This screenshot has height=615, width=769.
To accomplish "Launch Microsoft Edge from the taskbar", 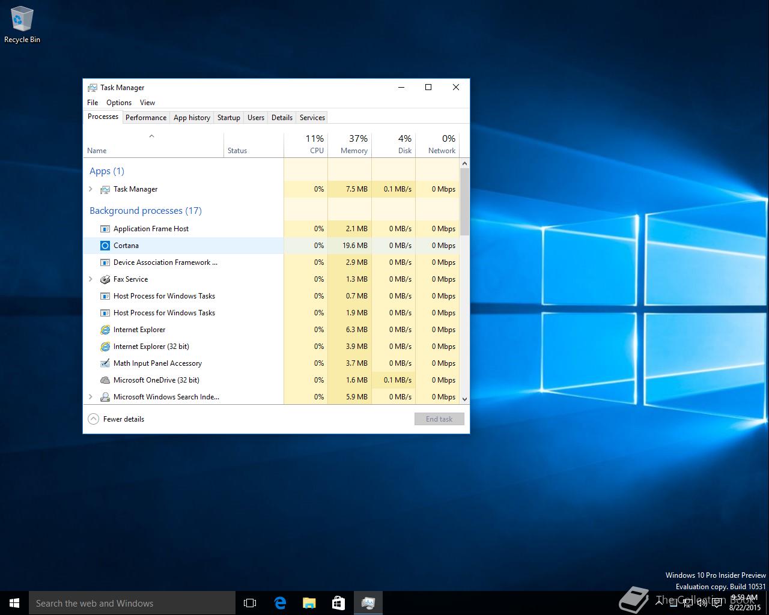I will click(x=280, y=603).
